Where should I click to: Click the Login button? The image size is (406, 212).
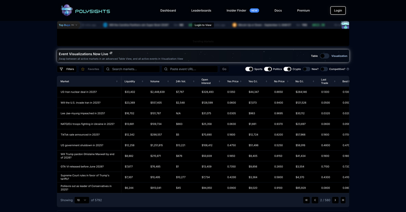coord(338,11)
